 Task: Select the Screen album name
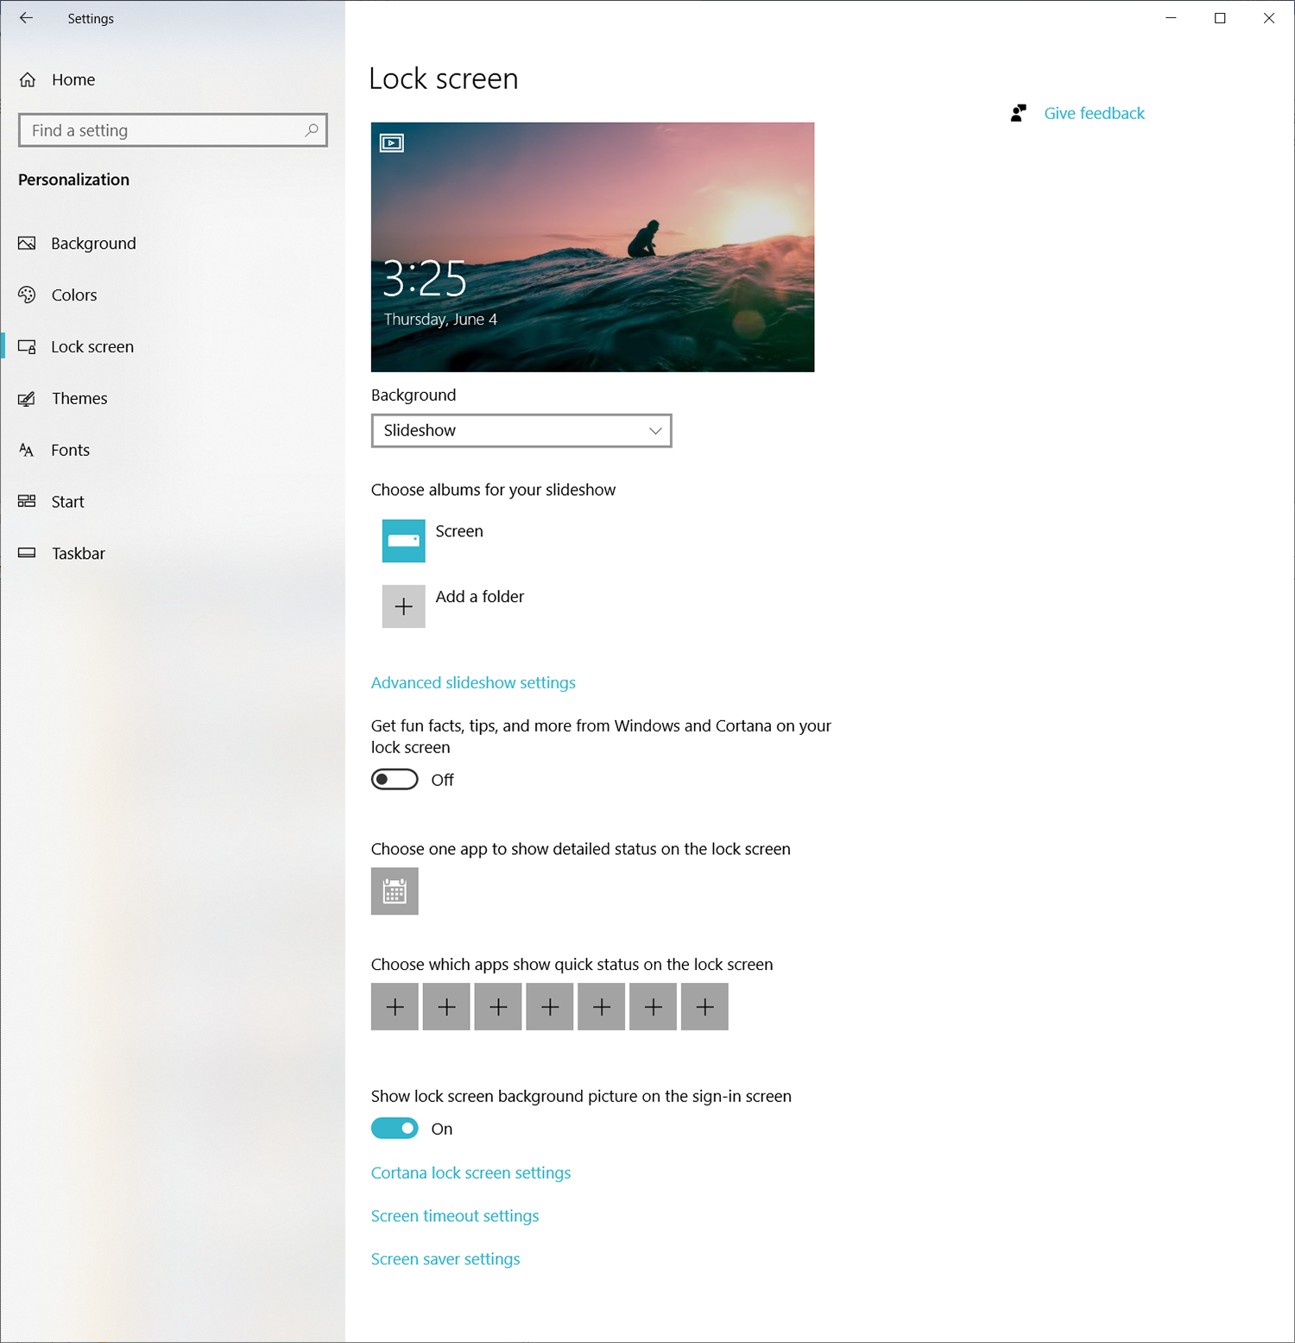(459, 531)
